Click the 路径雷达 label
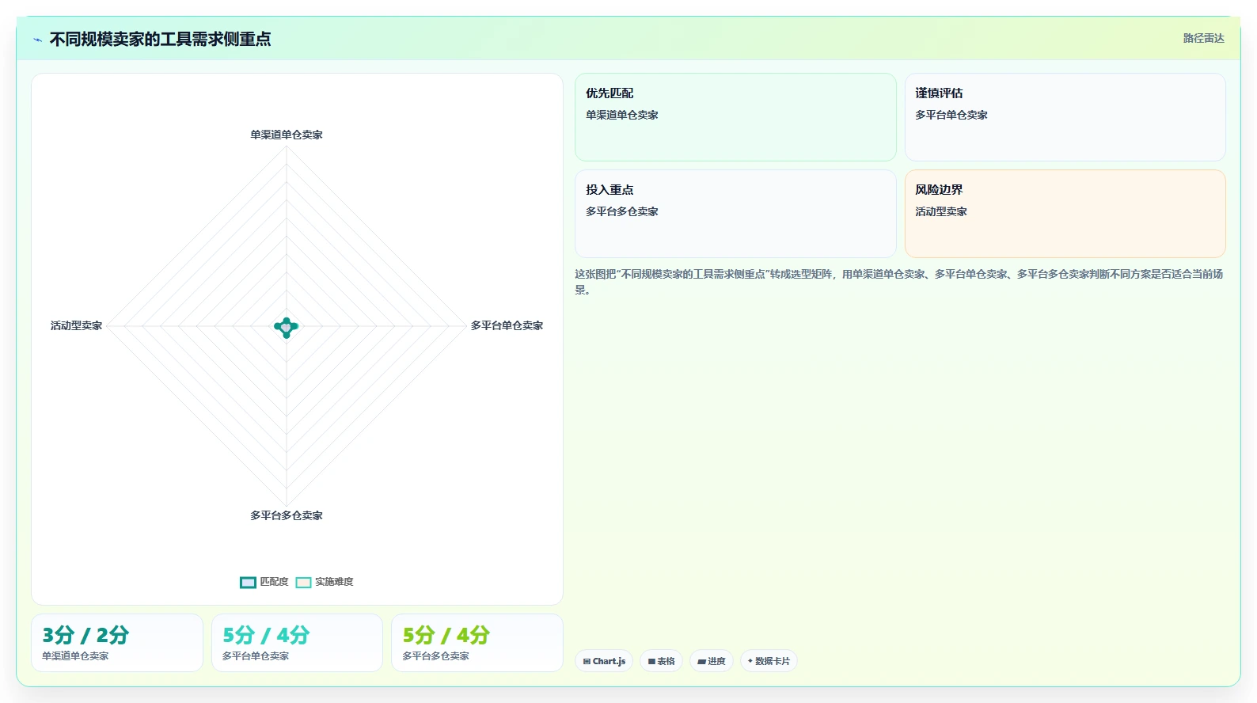 tap(1203, 38)
